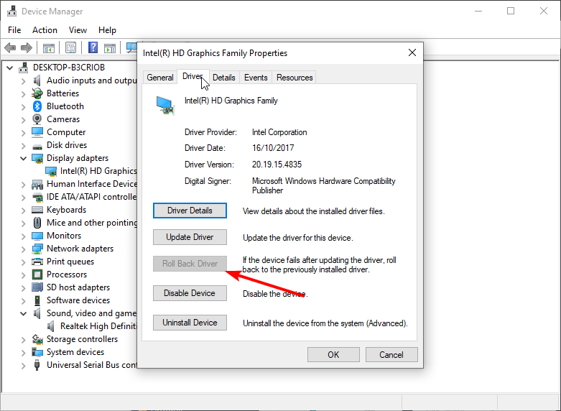
Task: Click the Driver Details button
Action: coord(190,211)
